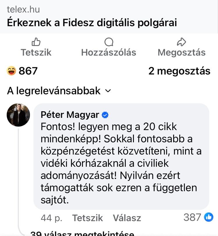The image size is (218, 236).
Task: Click the thumbs-up Tetszik reaction icon
Action: (36, 42)
